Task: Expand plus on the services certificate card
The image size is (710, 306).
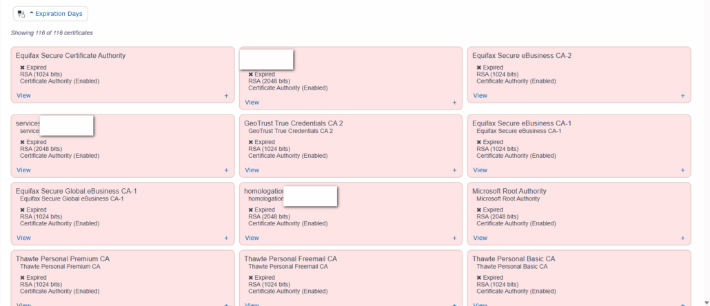Action: click(x=226, y=171)
